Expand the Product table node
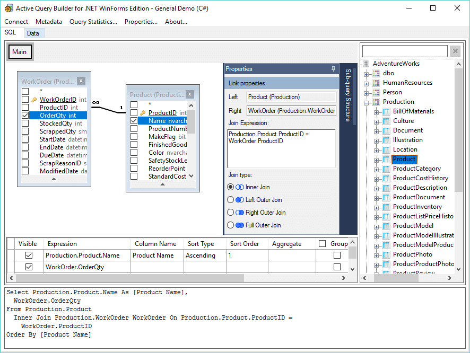470x353 pixels. click(x=376, y=160)
